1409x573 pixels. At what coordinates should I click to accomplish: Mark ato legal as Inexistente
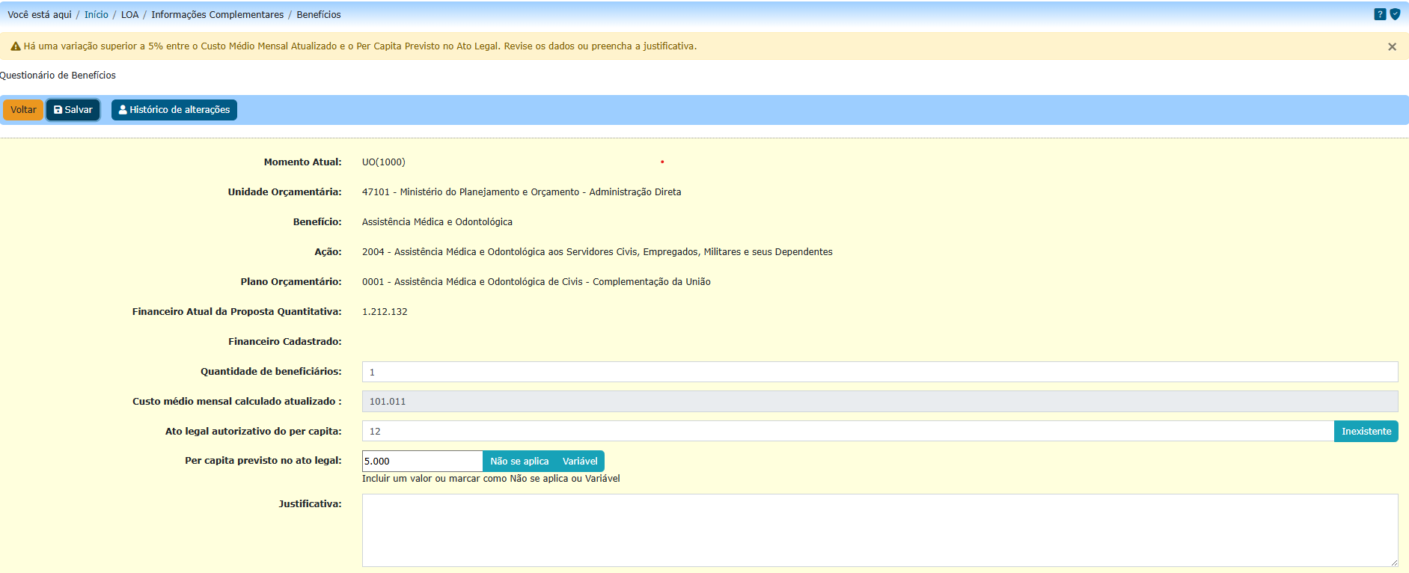1366,432
